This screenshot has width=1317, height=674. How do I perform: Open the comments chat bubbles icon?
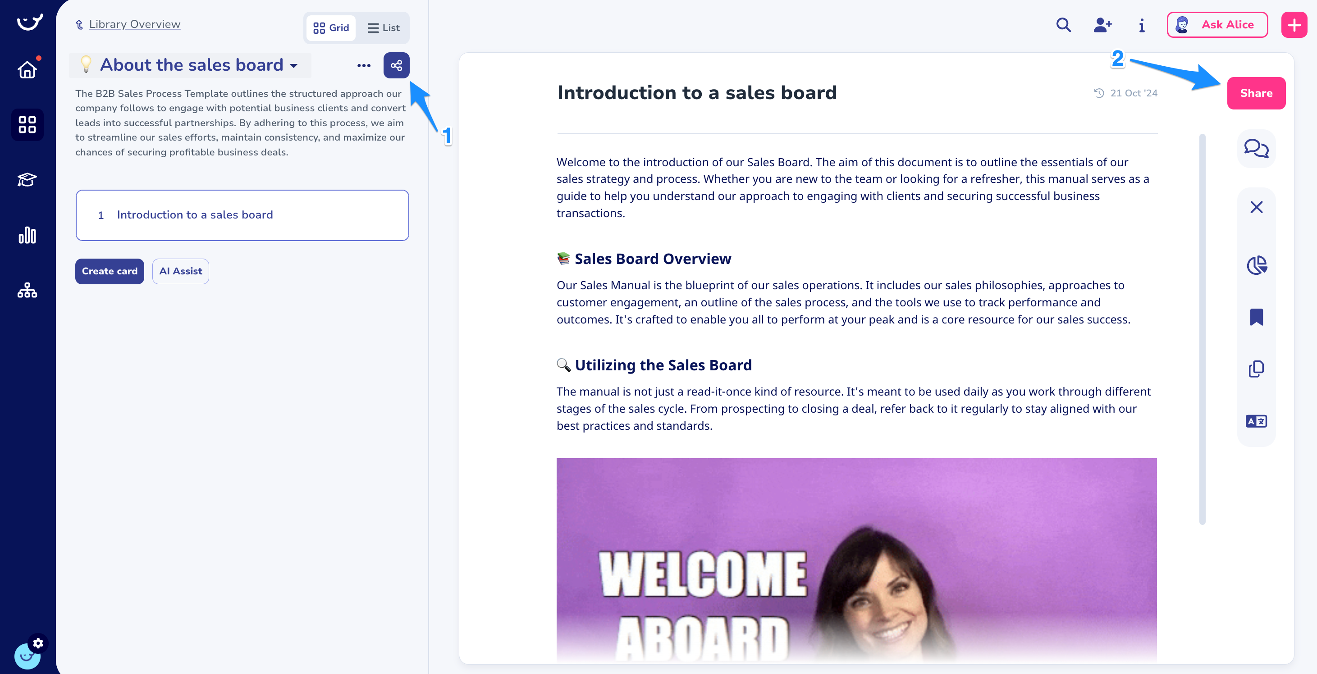pos(1256,149)
